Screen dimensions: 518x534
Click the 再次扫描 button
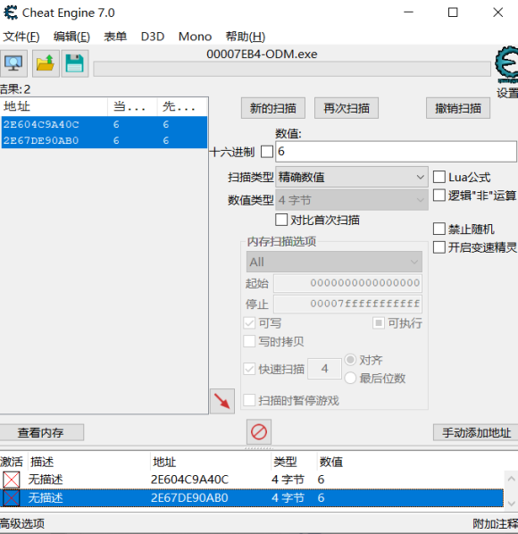pos(347,108)
